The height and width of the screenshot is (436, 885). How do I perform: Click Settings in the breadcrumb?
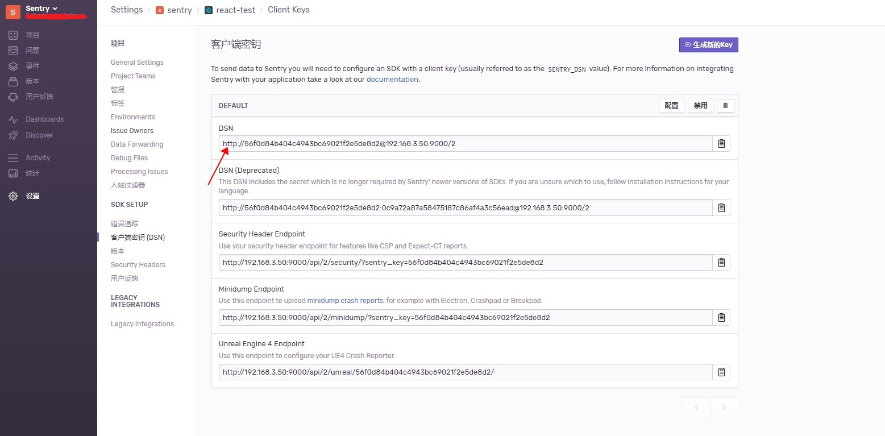(x=127, y=10)
